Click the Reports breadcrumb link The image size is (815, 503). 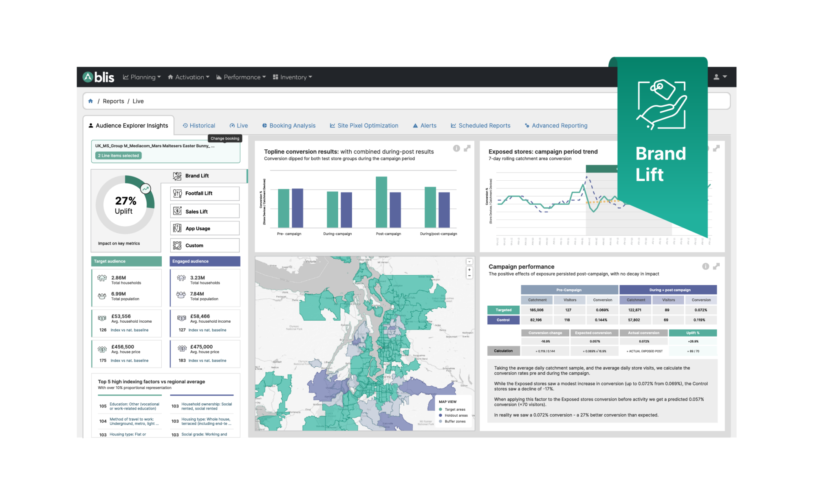113,101
